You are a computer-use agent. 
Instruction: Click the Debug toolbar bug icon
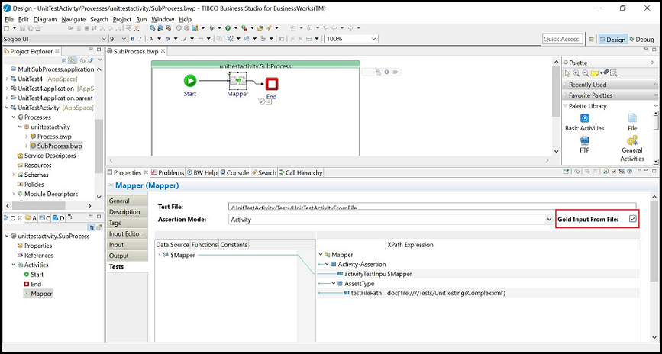212,28
